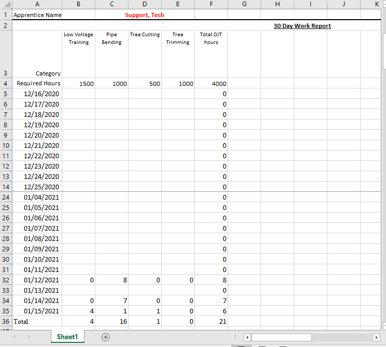Select row 24 header
Viewport: 386px width, 347px height.
(6, 198)
